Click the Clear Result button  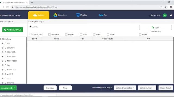(166, 88)
